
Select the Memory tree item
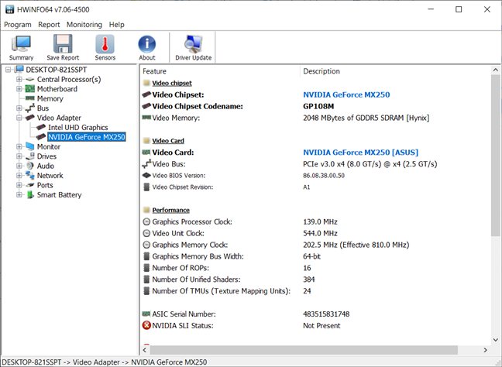[50, 98]
